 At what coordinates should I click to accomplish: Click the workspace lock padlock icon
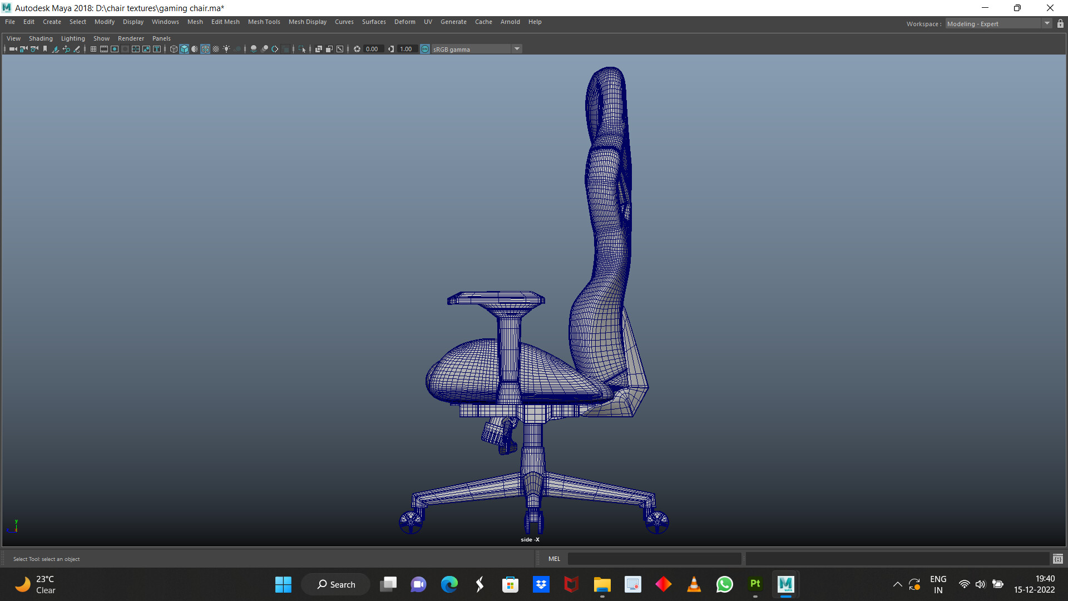pyautogui.click(x=1060, y=23)
